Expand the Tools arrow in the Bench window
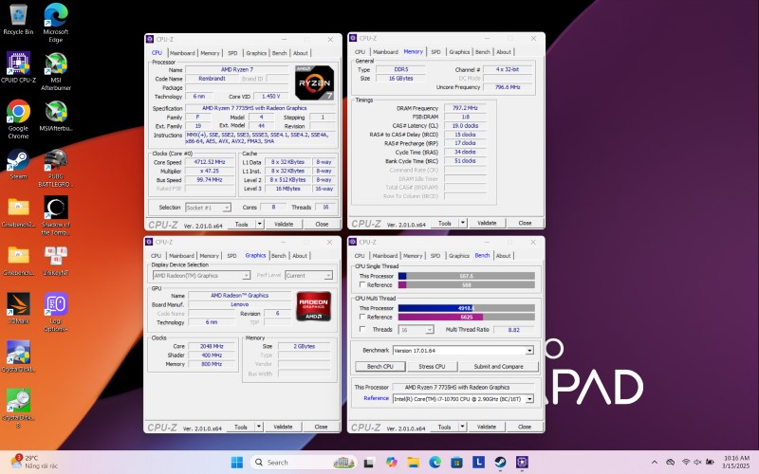Image resolution: width=759 pixels, height=474 pixels. [x=462, y=427]
